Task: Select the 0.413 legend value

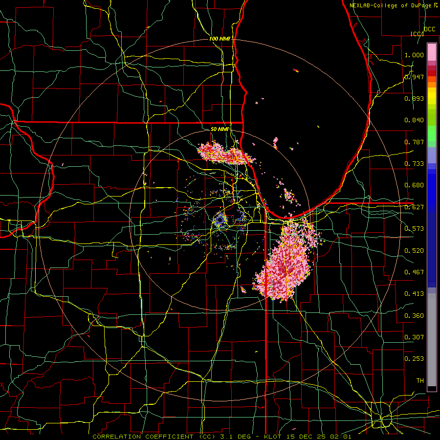Action: (414, 294)
